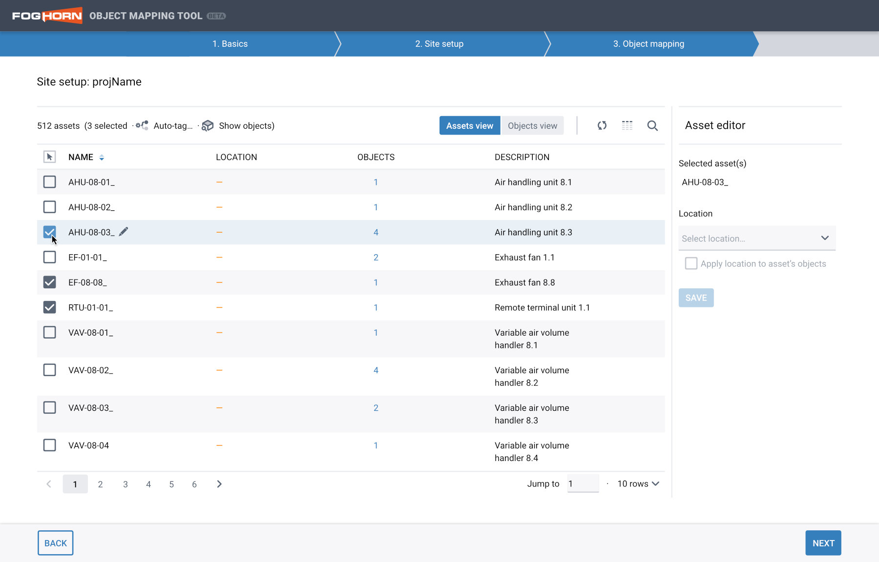Click description Remote terminal unit 1.1
The width and height of the screenshot is (879, 562).
[542, 307]
